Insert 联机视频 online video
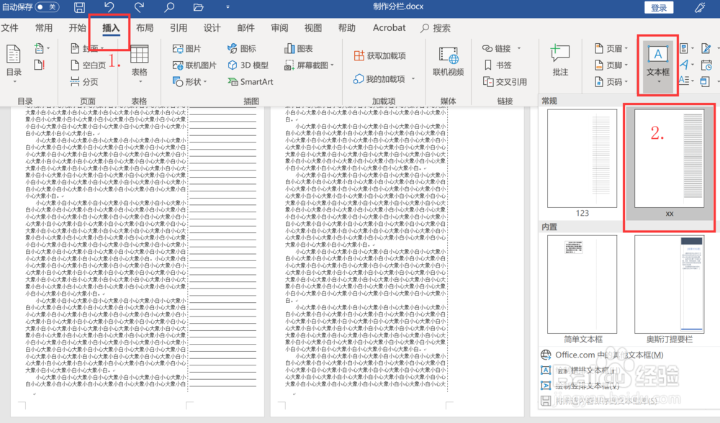 pyautogui.click(x=448, y=61)
